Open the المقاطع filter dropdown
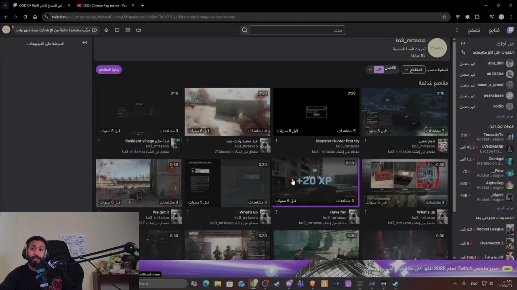 [x=413, y=70]
